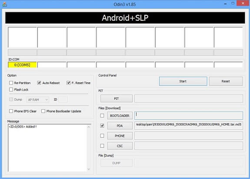Click message box scroll-up arrow
Screen dimensions: 250x179
point(89,127)
